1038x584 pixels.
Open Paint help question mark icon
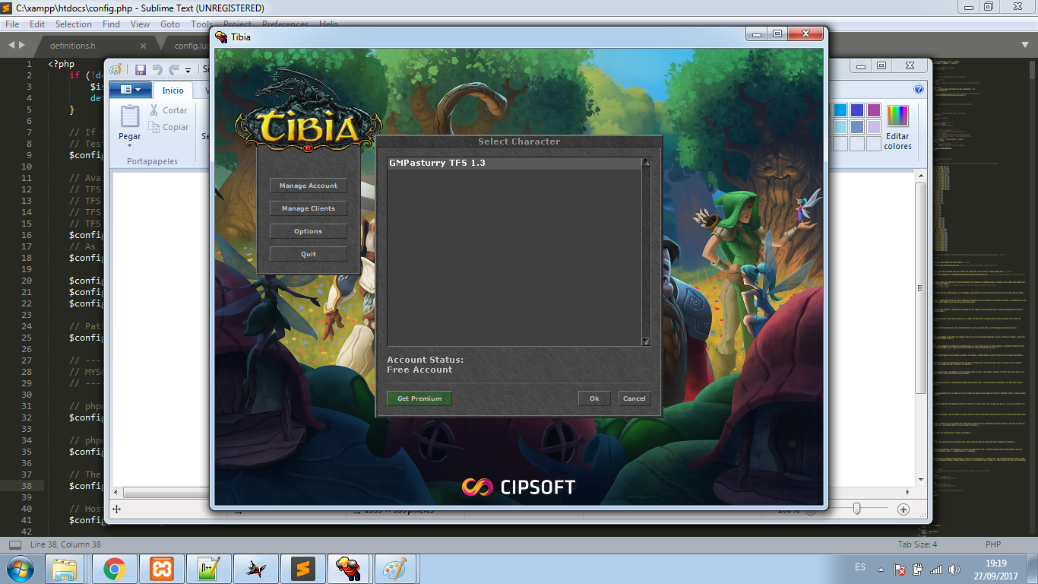[x=918, y=90]
